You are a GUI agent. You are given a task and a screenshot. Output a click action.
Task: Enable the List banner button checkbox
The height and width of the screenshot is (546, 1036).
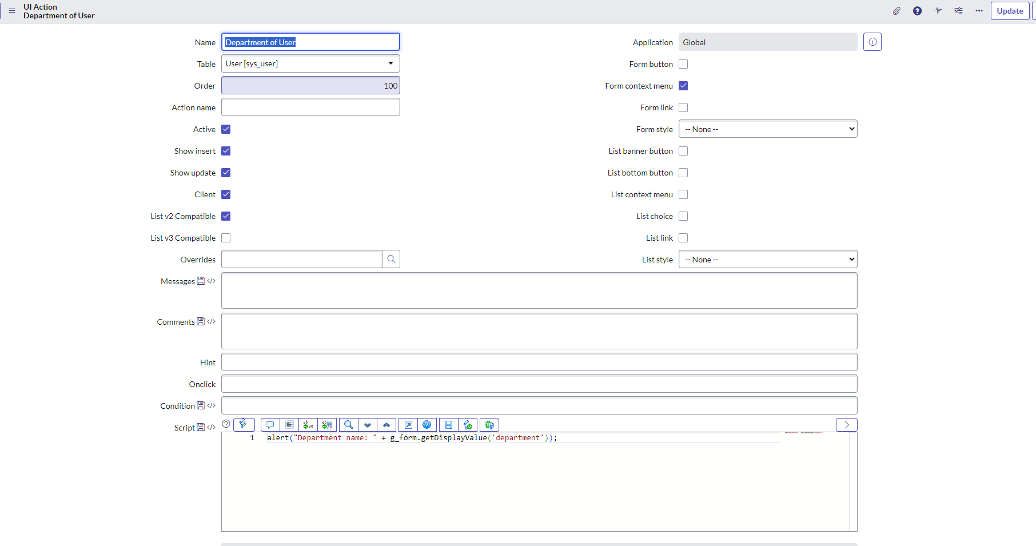683,151
